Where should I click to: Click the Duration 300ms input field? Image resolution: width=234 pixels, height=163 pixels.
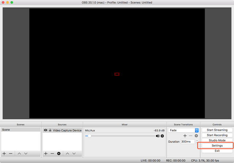point(188,141)
